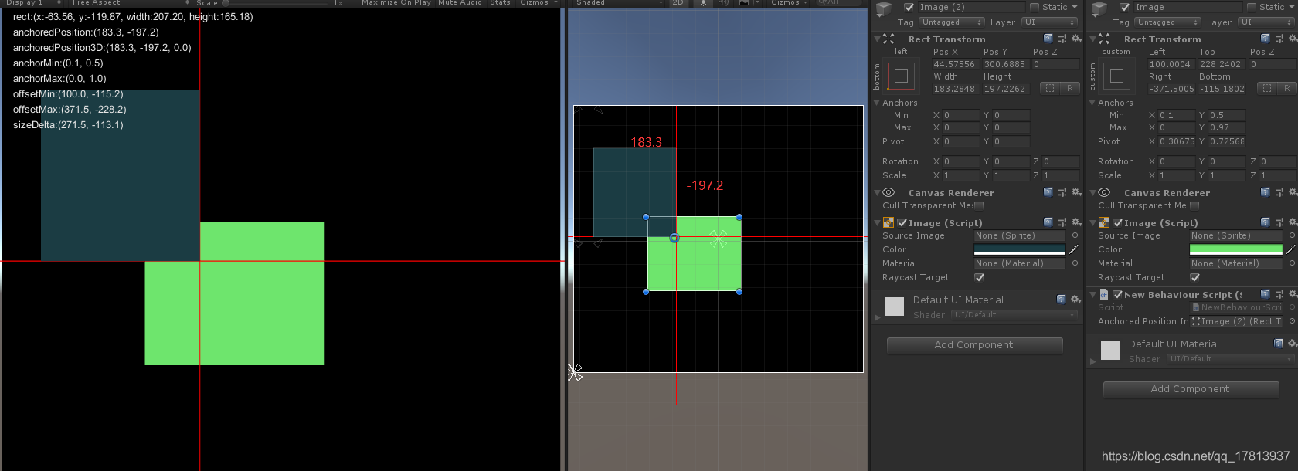The image size is (1298, 471).
Task: Enable Cull Transparent Mesh in Image (2) inspector
Action: [x=979, y=205]
